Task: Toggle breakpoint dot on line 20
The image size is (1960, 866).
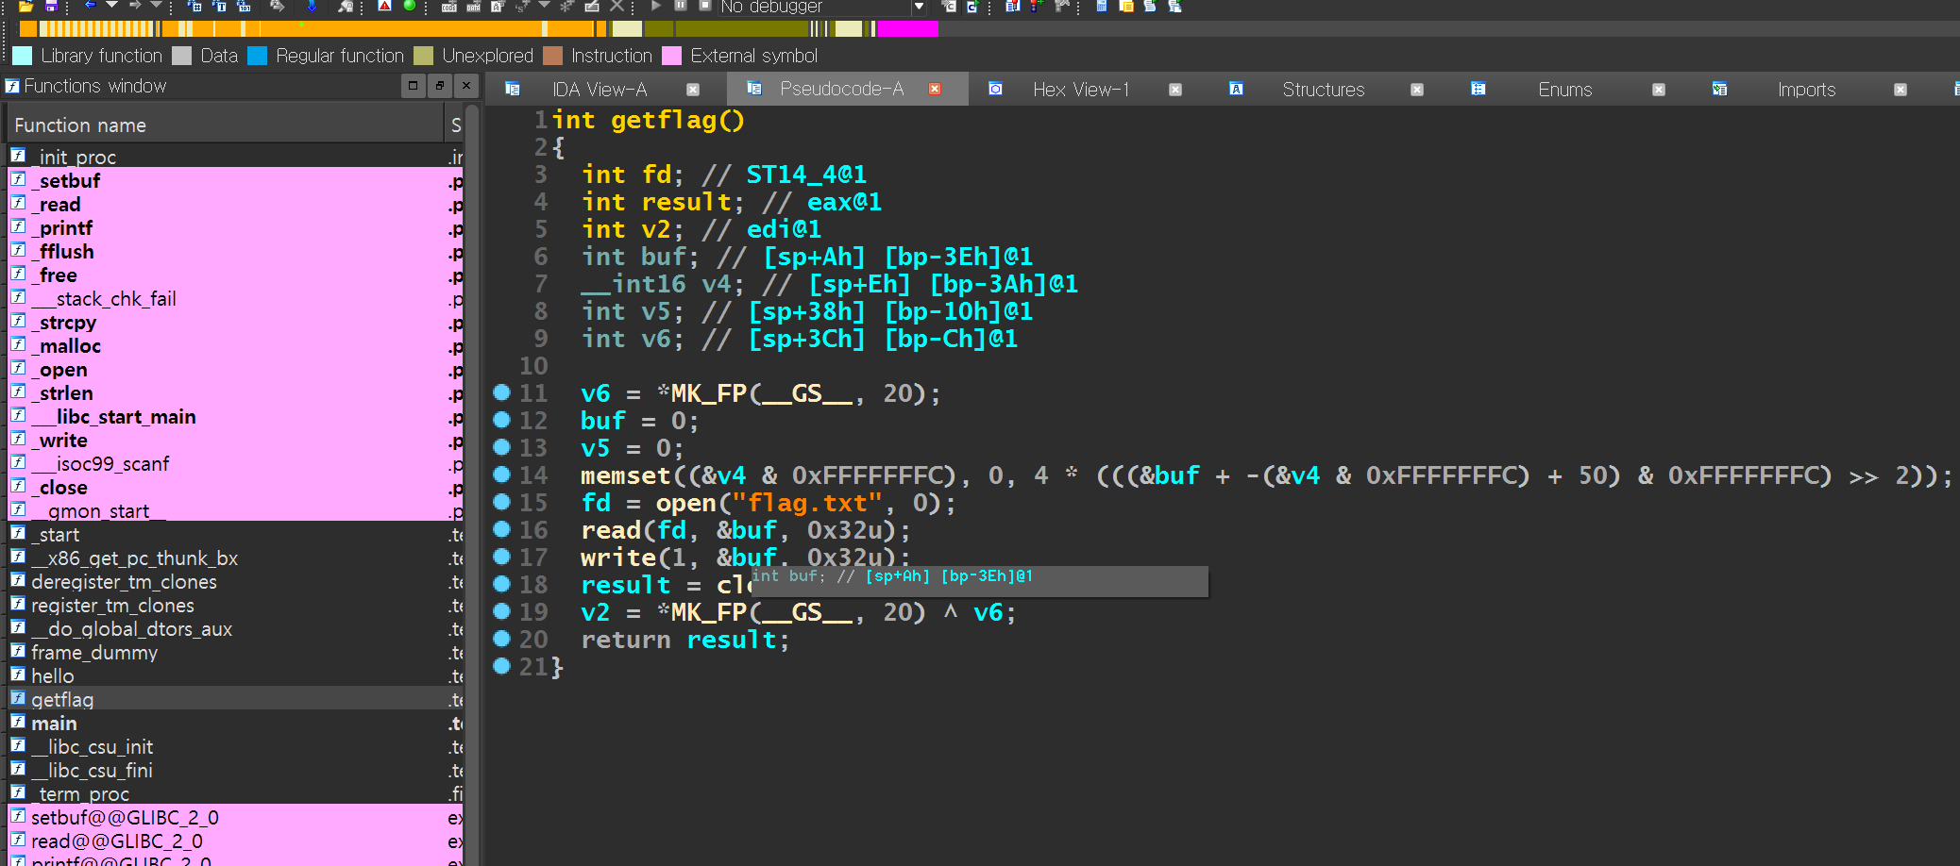Action: click(x=502, y=639)
